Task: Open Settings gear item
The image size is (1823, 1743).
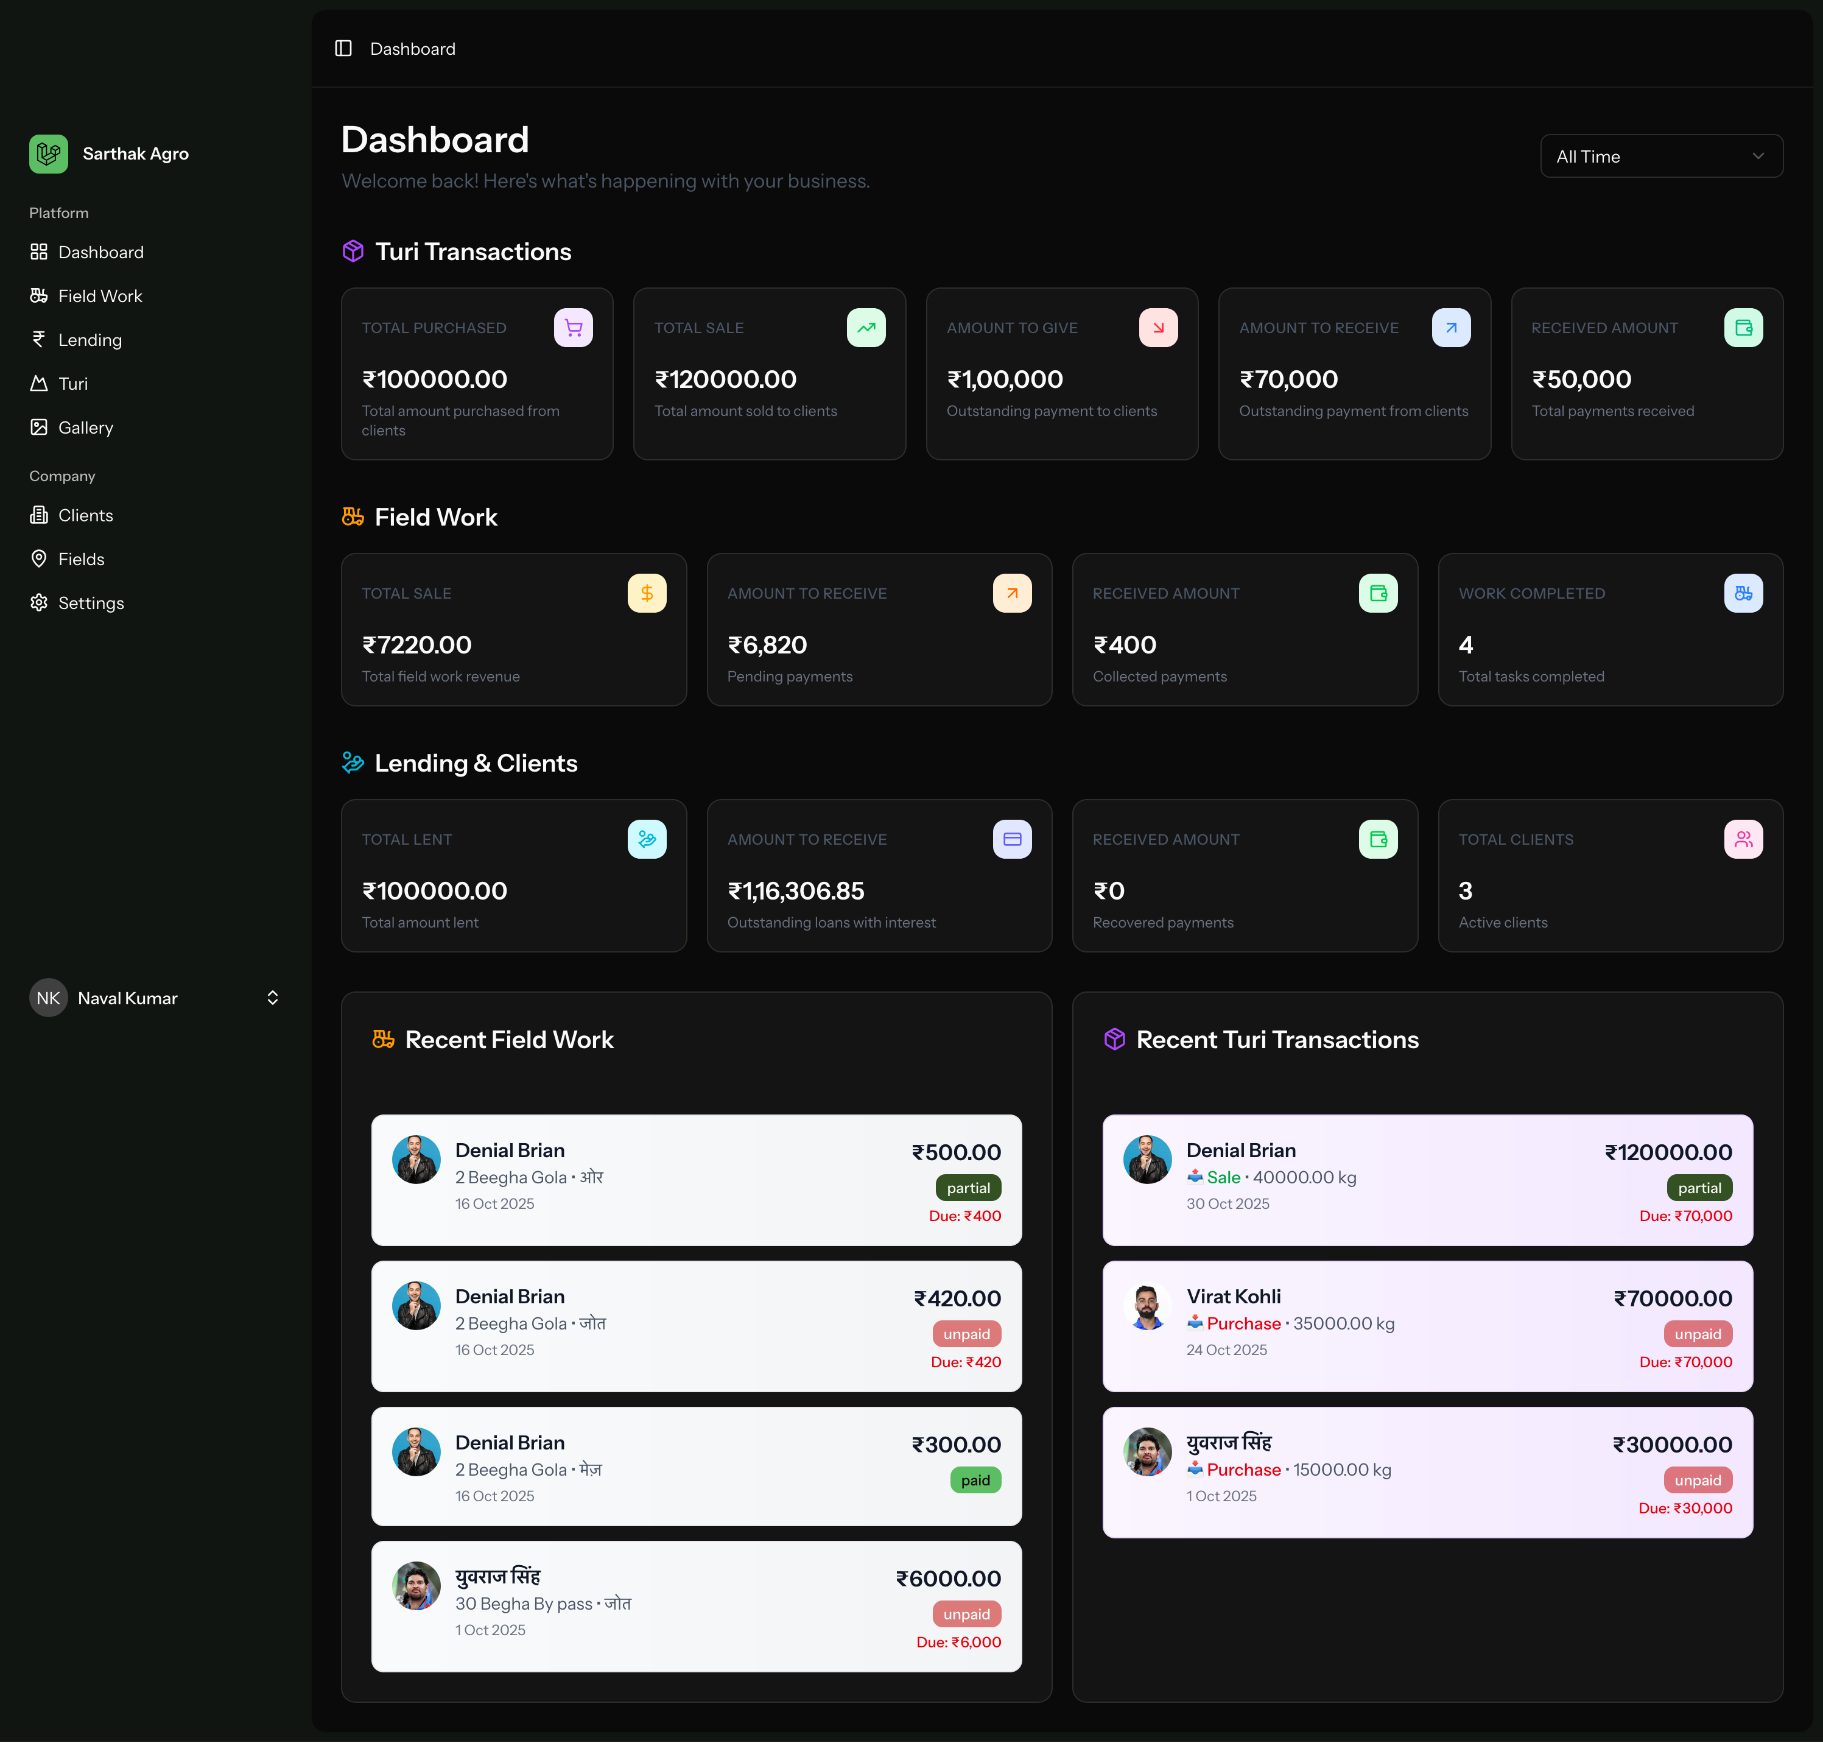Action: (90, 603)
